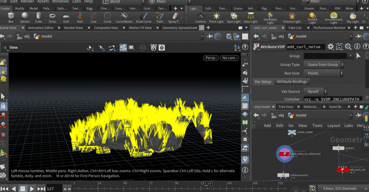
Task: Switch to the Tree View tab
Action: pyautogui.click(x=286, y=107)
